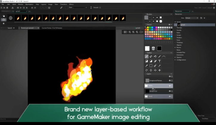Image resolution: width=216 pixels, height=125 pixels.
Task: Toggle visibility of the bottom folder layer
Action: point(170,96)
